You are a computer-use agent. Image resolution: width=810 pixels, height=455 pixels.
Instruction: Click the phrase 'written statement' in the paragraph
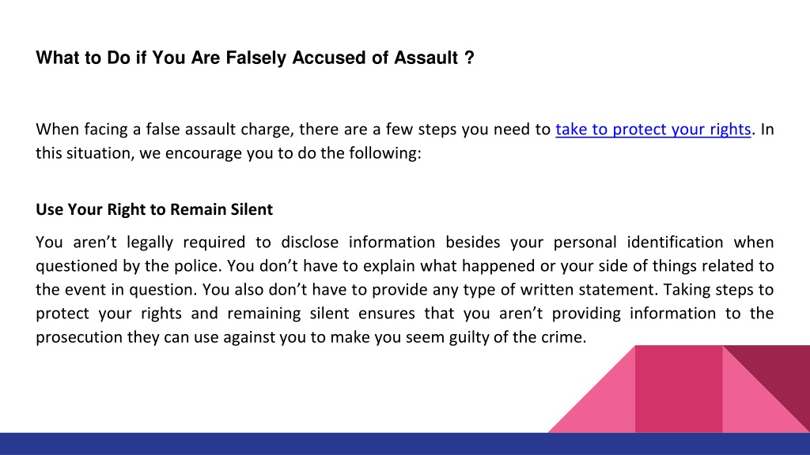tap(589, 289)
